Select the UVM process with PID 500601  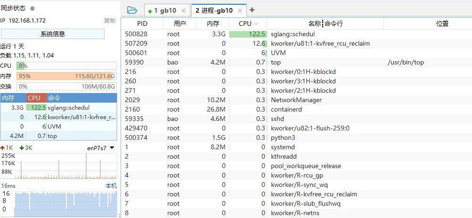(296, 53)
